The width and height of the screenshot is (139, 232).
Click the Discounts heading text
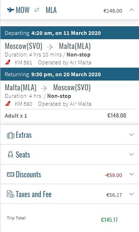[28, 174]
